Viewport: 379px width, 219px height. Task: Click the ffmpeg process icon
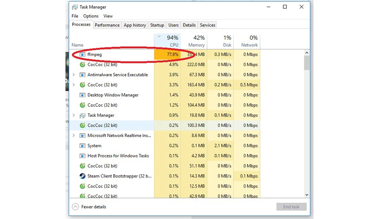coord(83,55)
